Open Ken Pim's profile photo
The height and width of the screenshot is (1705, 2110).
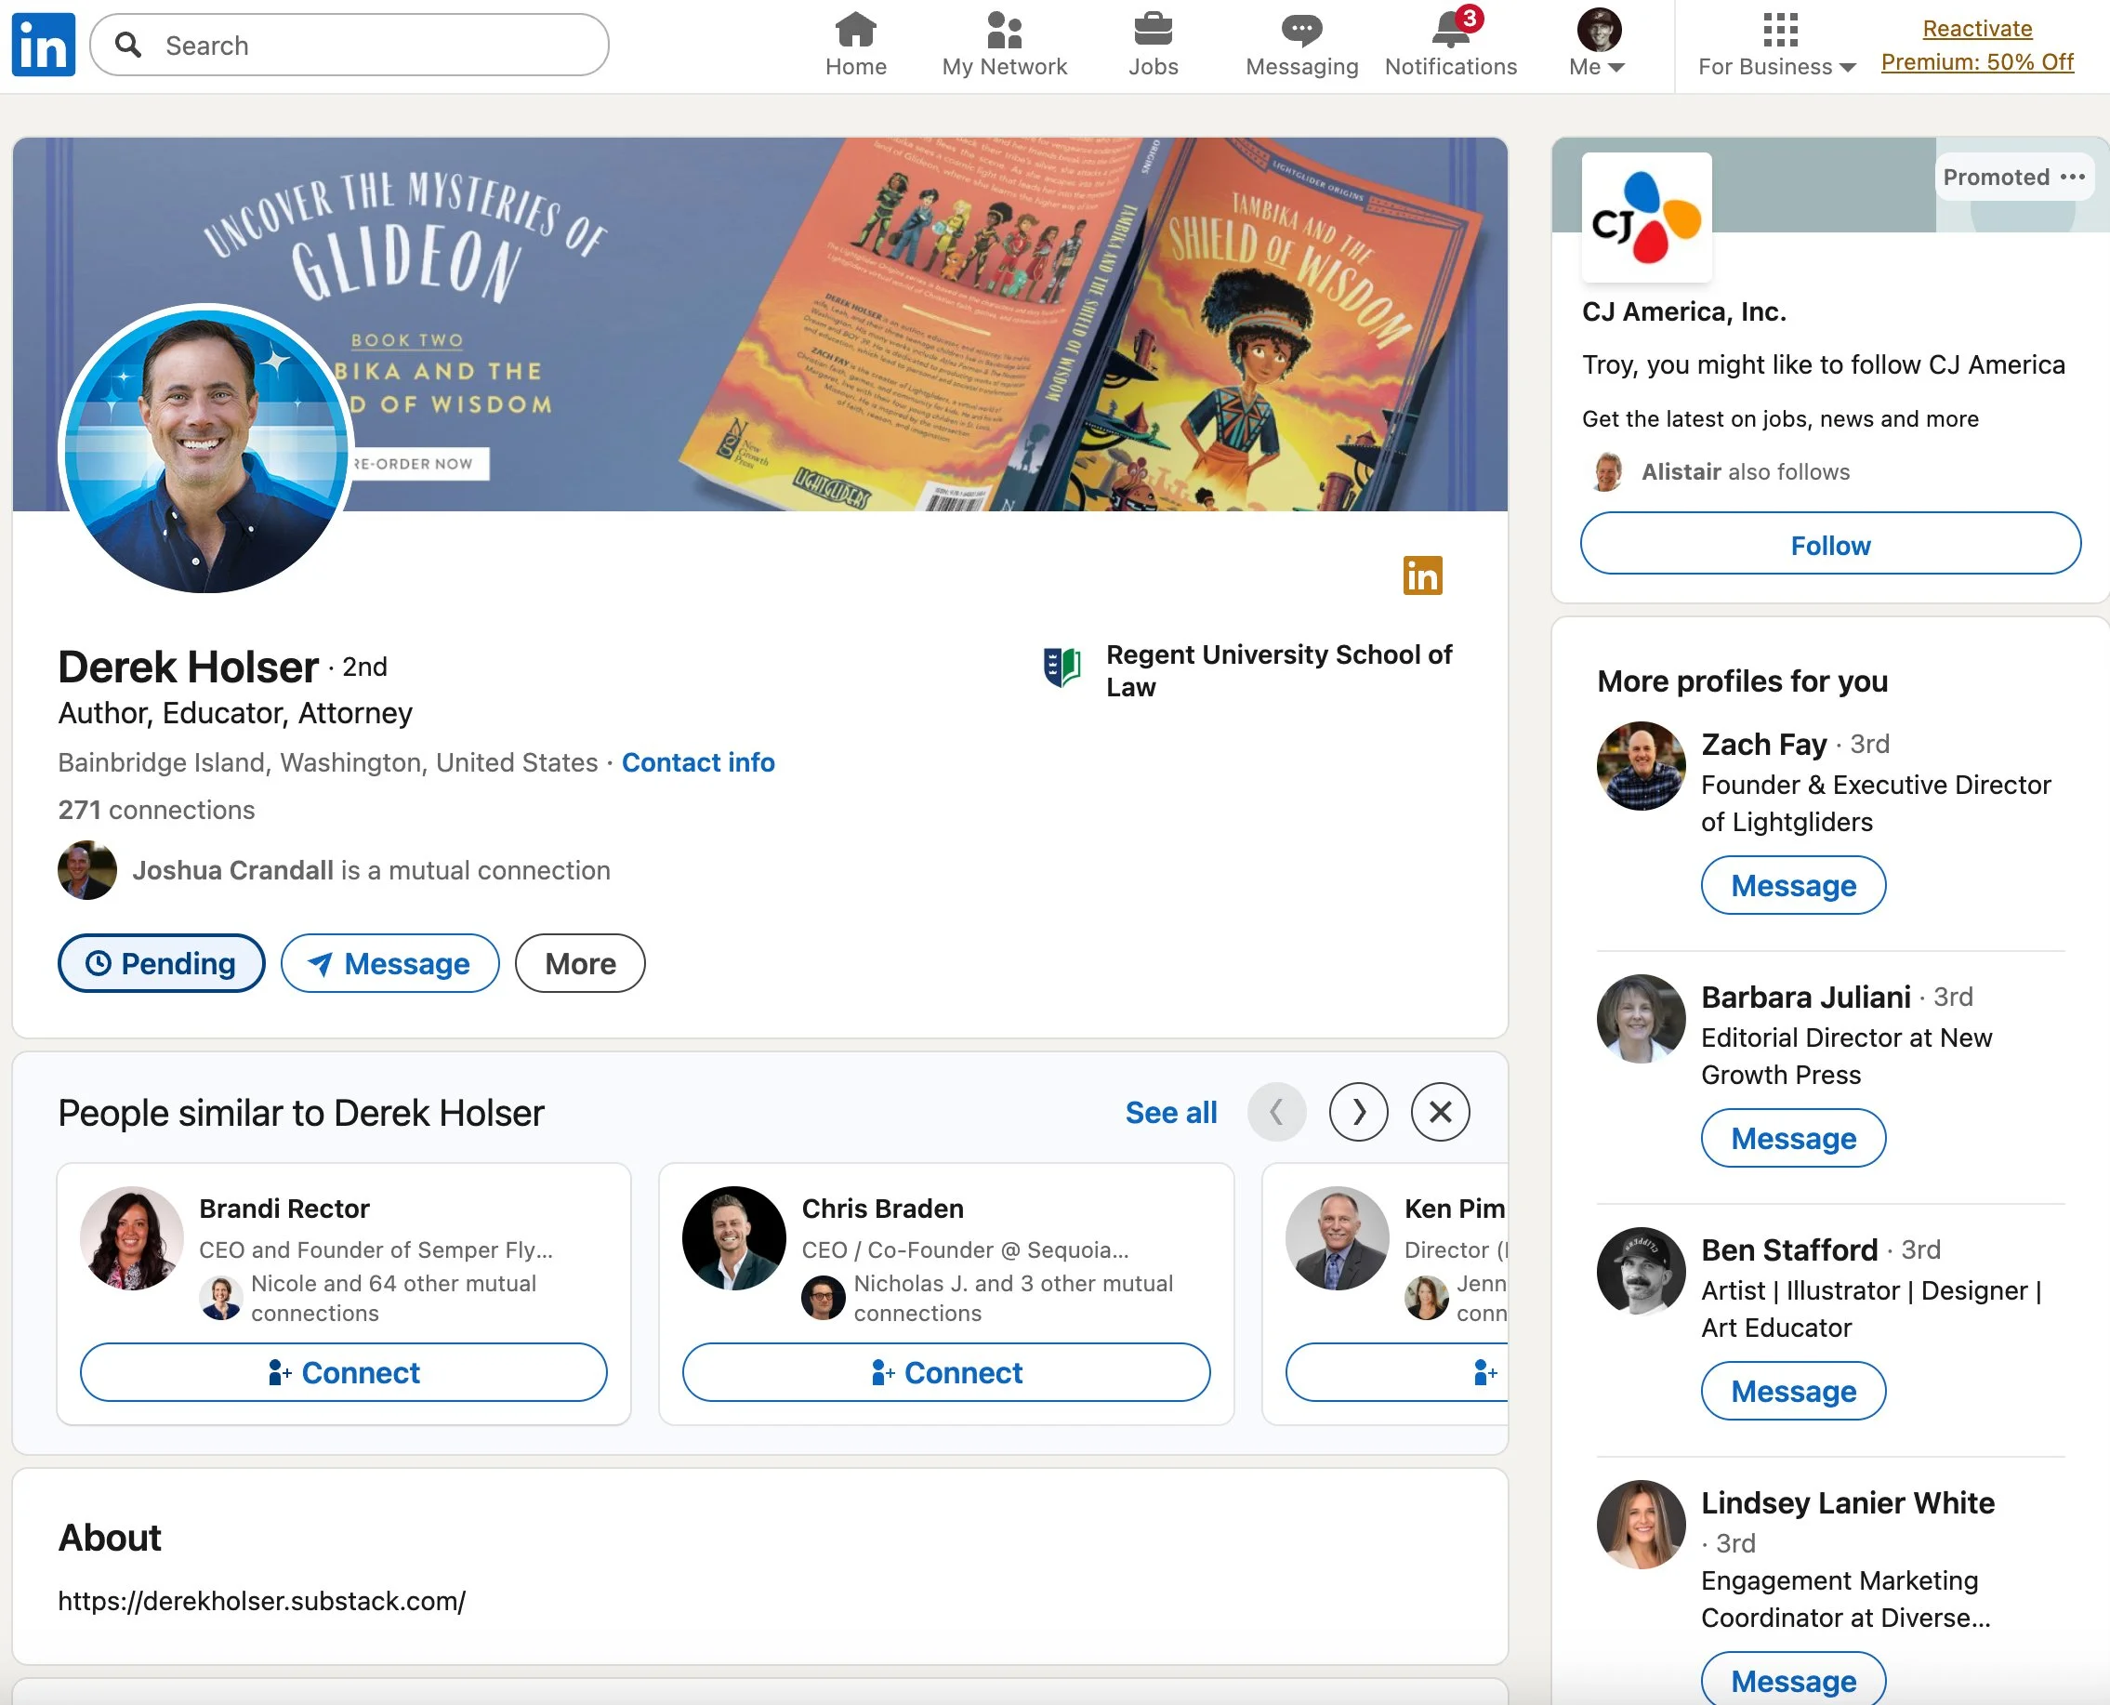tap(1337, 1237)
